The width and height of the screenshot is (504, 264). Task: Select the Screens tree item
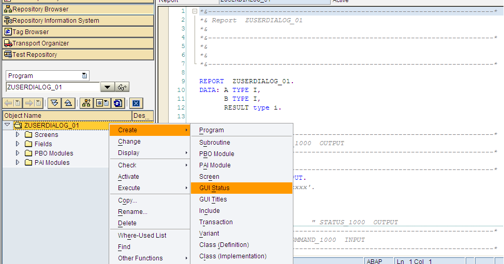pyautogui.click(x=46, y=135)
